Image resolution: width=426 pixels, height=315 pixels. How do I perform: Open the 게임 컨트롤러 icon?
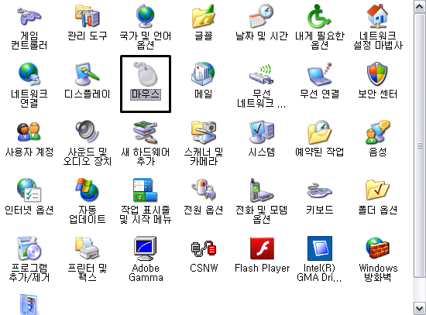(29, 15)
